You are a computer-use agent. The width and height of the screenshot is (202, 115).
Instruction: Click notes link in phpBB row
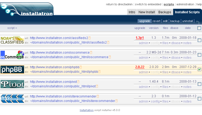coord(187,72)
